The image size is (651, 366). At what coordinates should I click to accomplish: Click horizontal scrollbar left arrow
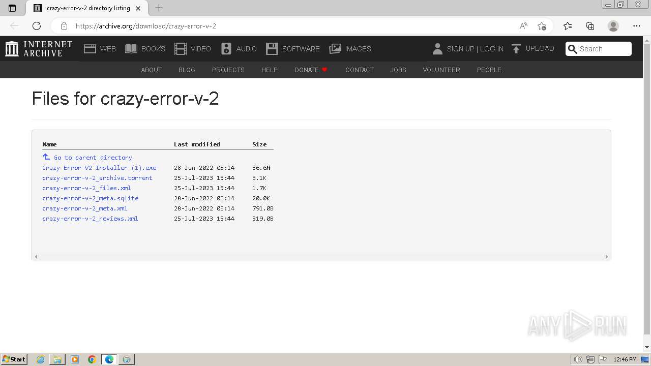pos(36,257)
